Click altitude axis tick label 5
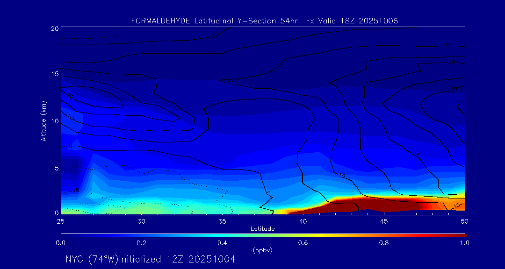Viewport: 505px width, 269px height. pos(56,168)
